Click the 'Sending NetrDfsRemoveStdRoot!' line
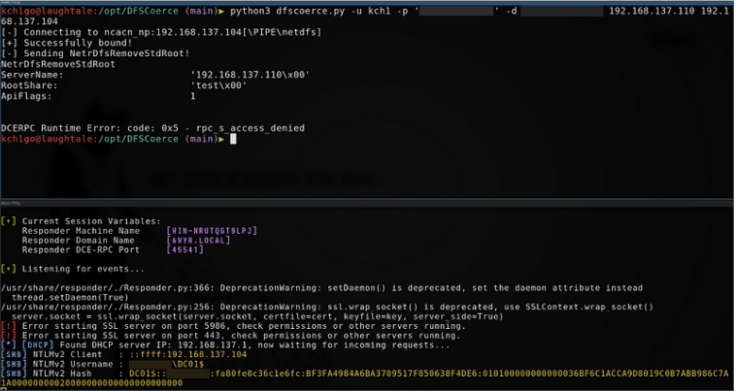This screenshot has width=736, height=391. point(95,53)
